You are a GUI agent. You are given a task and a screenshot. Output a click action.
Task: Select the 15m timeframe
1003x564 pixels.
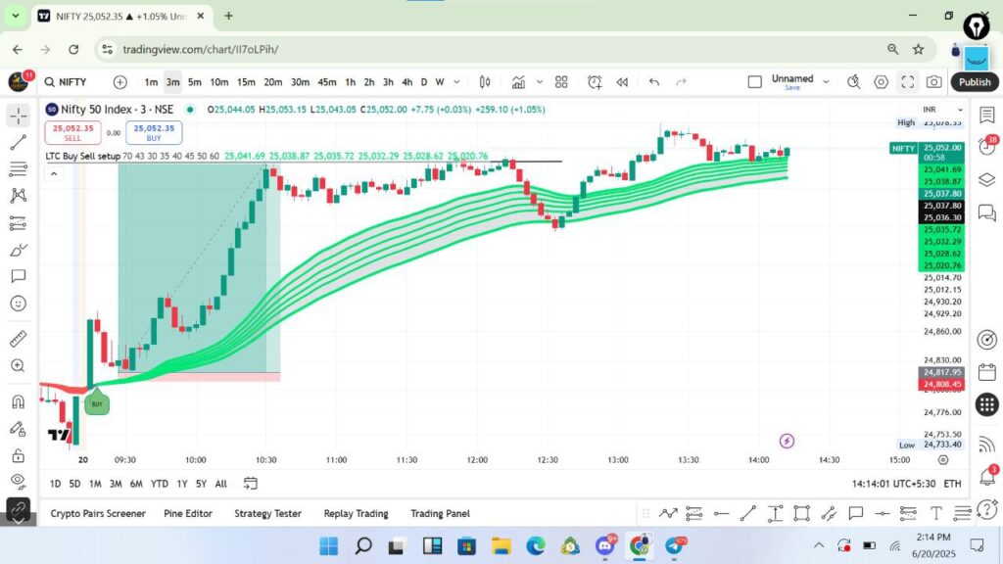pos(246,82)
